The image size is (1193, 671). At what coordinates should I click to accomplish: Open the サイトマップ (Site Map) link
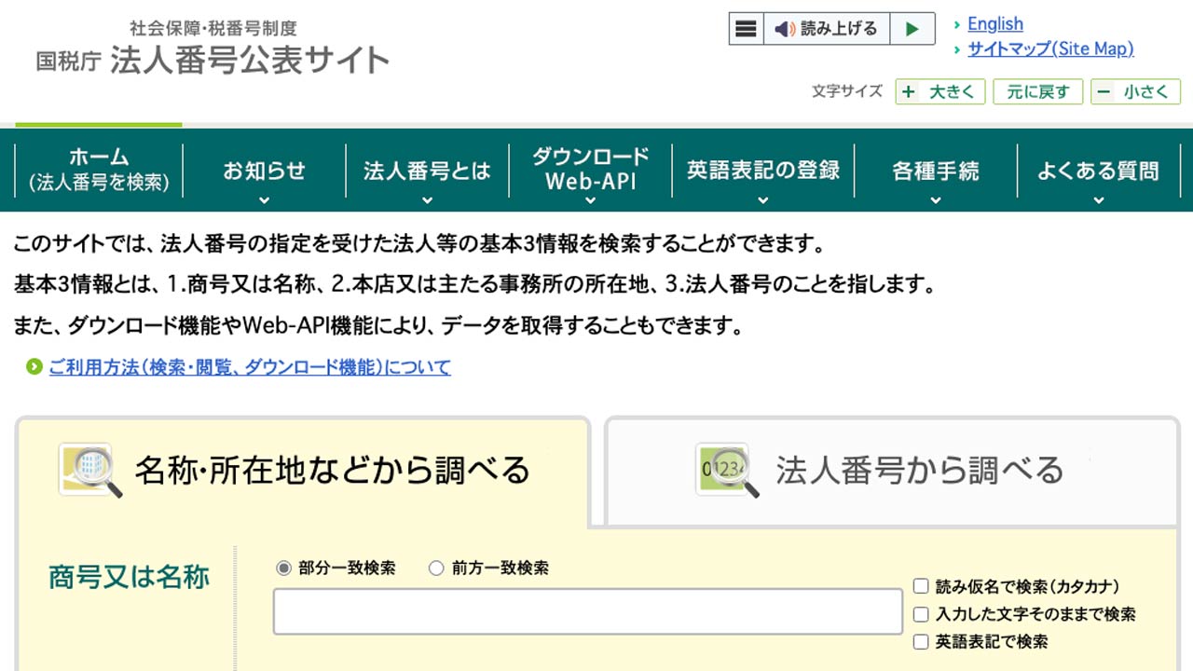coord(1050,49)
